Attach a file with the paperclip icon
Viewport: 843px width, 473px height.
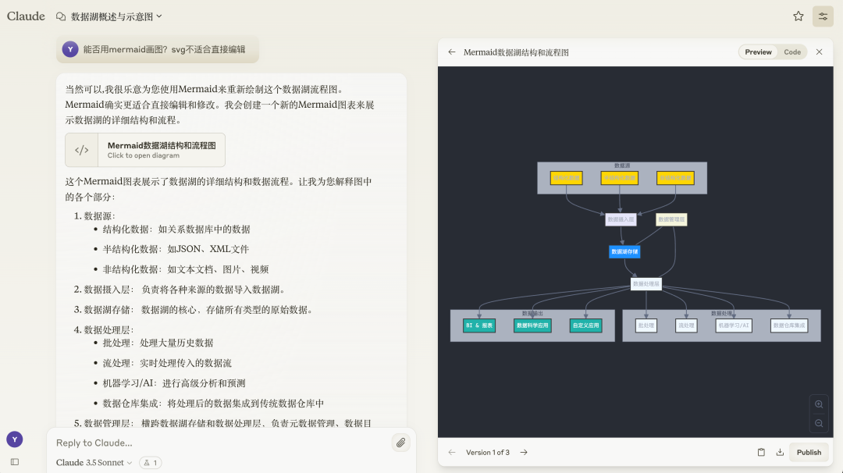point(400,442)
